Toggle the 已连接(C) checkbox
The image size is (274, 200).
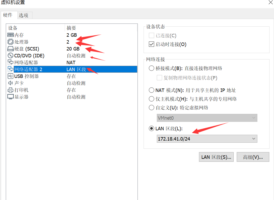point(152,35)
